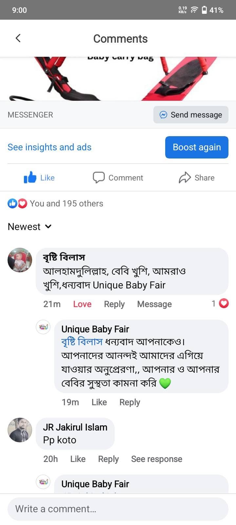Open the like and heart reactions list
The height and width of the screenshot is (525, 236).
click(x=55, y=203)
